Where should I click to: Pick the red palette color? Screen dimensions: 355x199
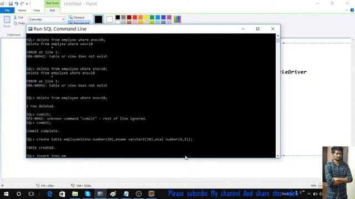tap(135, 17)
